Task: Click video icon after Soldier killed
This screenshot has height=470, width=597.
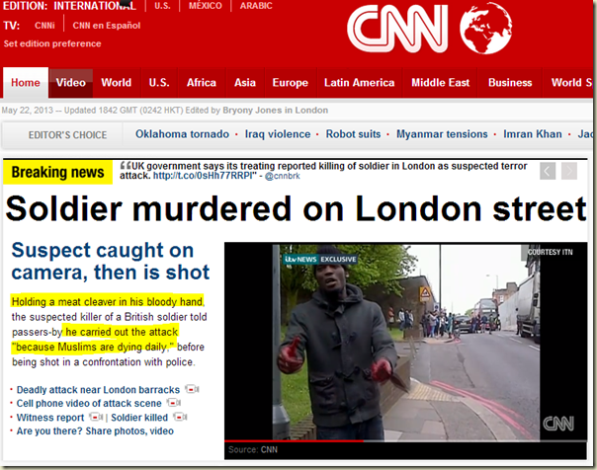Action: 180,417
